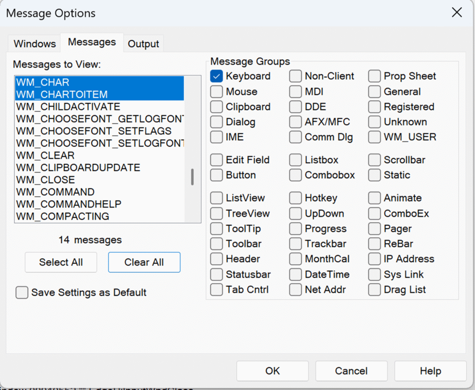Click the Clear All button

144,262
